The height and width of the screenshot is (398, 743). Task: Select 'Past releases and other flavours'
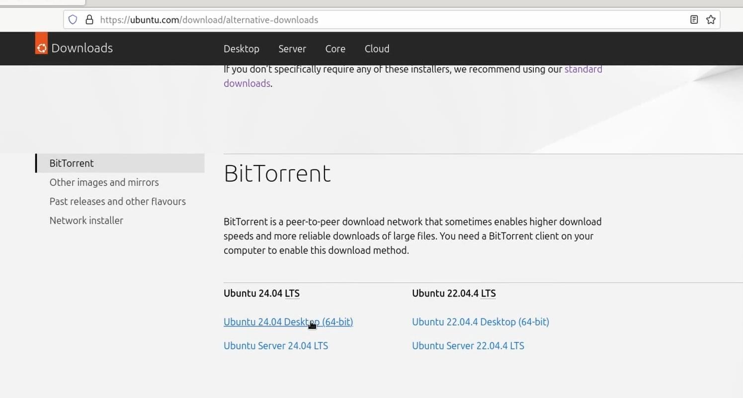point(118,201)
